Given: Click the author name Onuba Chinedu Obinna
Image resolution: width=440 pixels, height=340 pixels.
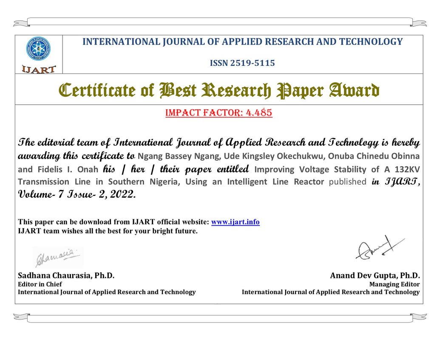Looking at the screenshot, I should click(x=374, y=156).
